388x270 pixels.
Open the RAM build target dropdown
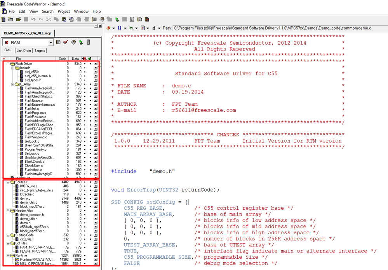click(x=51, y=43)
